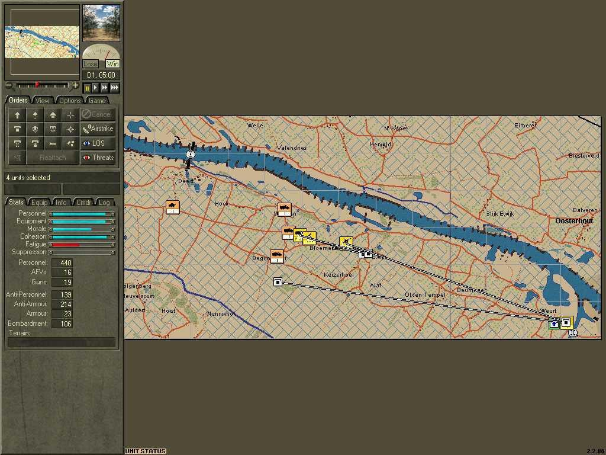This screenshot has width=606, height=455.
Task: Select the yellow objective counter at Weurt
Action: click(x=566, y=322)
